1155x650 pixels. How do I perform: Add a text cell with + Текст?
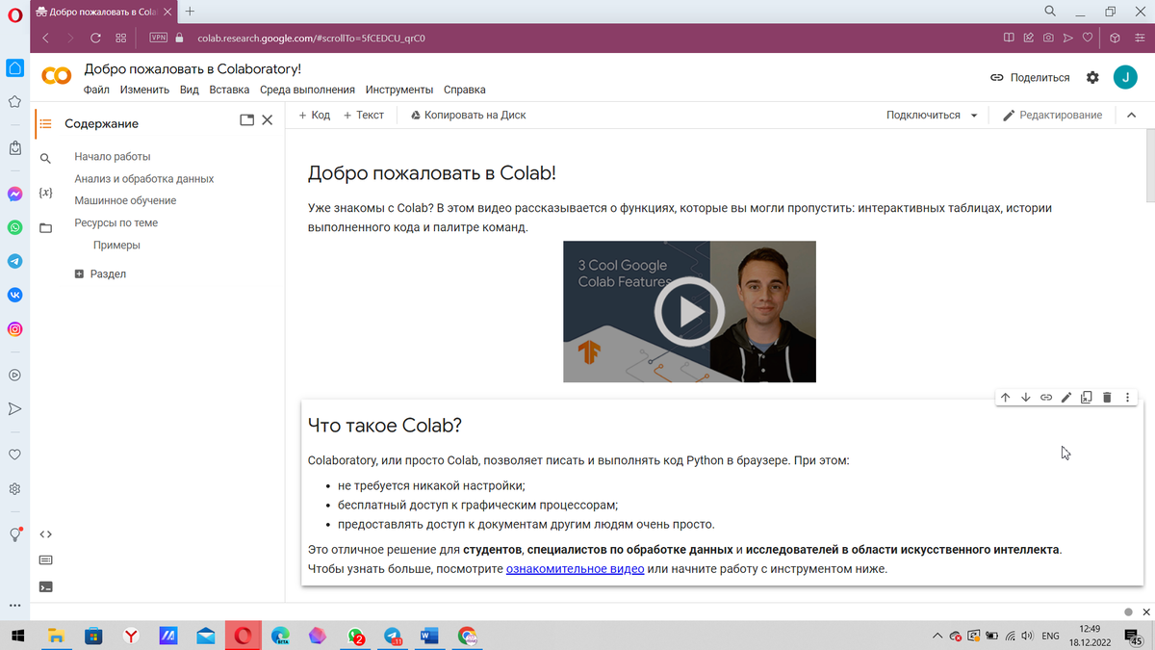tap(363, 115)
